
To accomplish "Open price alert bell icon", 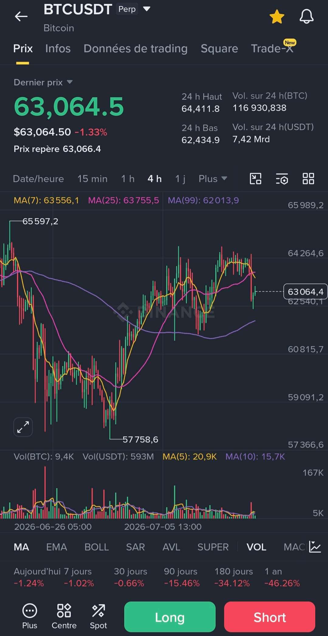I will [306, 16].
